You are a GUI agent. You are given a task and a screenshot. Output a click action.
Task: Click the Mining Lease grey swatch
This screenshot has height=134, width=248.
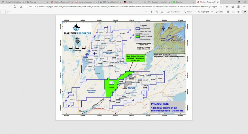[137, 34]
